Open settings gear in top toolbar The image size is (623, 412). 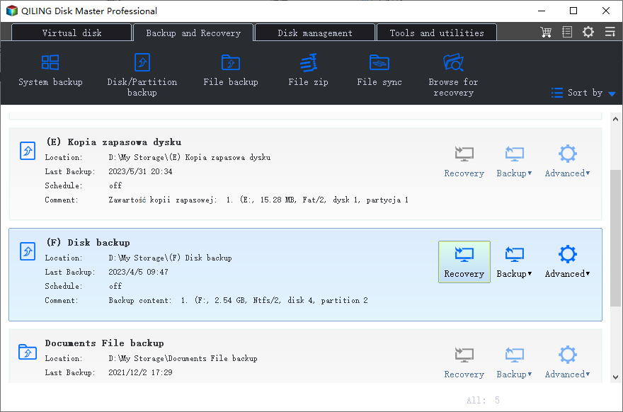[x=588, y=32]
